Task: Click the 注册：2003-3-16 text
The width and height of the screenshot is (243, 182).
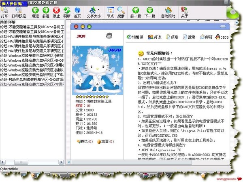Action: click(89, 132)
